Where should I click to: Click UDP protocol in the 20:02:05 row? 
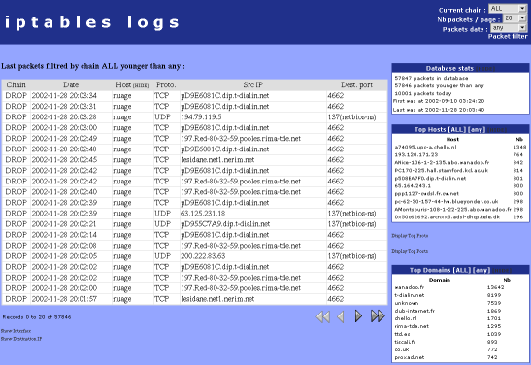click(x=163, y=256)
